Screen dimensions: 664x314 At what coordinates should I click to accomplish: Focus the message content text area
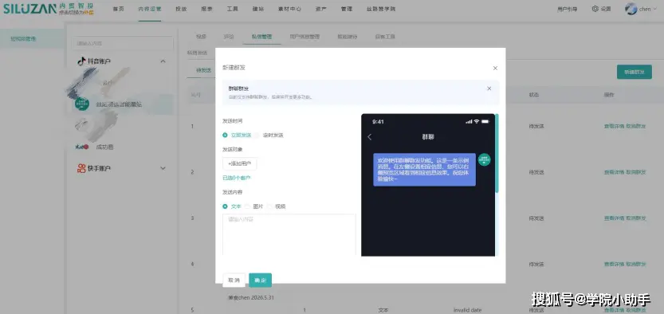tap(289, 235)
